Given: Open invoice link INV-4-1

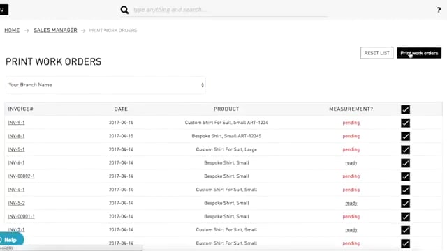Looking at the screenshot, I should click(16, 190).
